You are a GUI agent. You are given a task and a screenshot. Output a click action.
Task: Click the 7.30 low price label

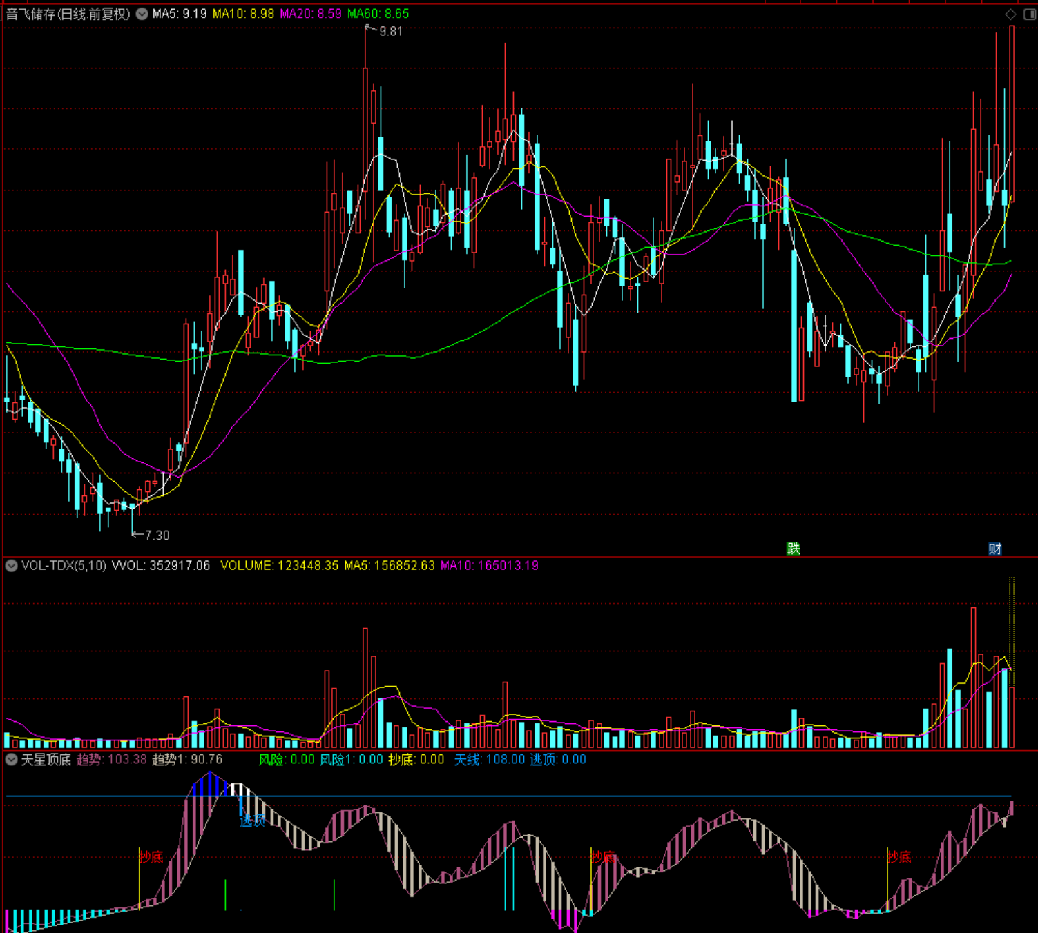(x=157, y=535)
